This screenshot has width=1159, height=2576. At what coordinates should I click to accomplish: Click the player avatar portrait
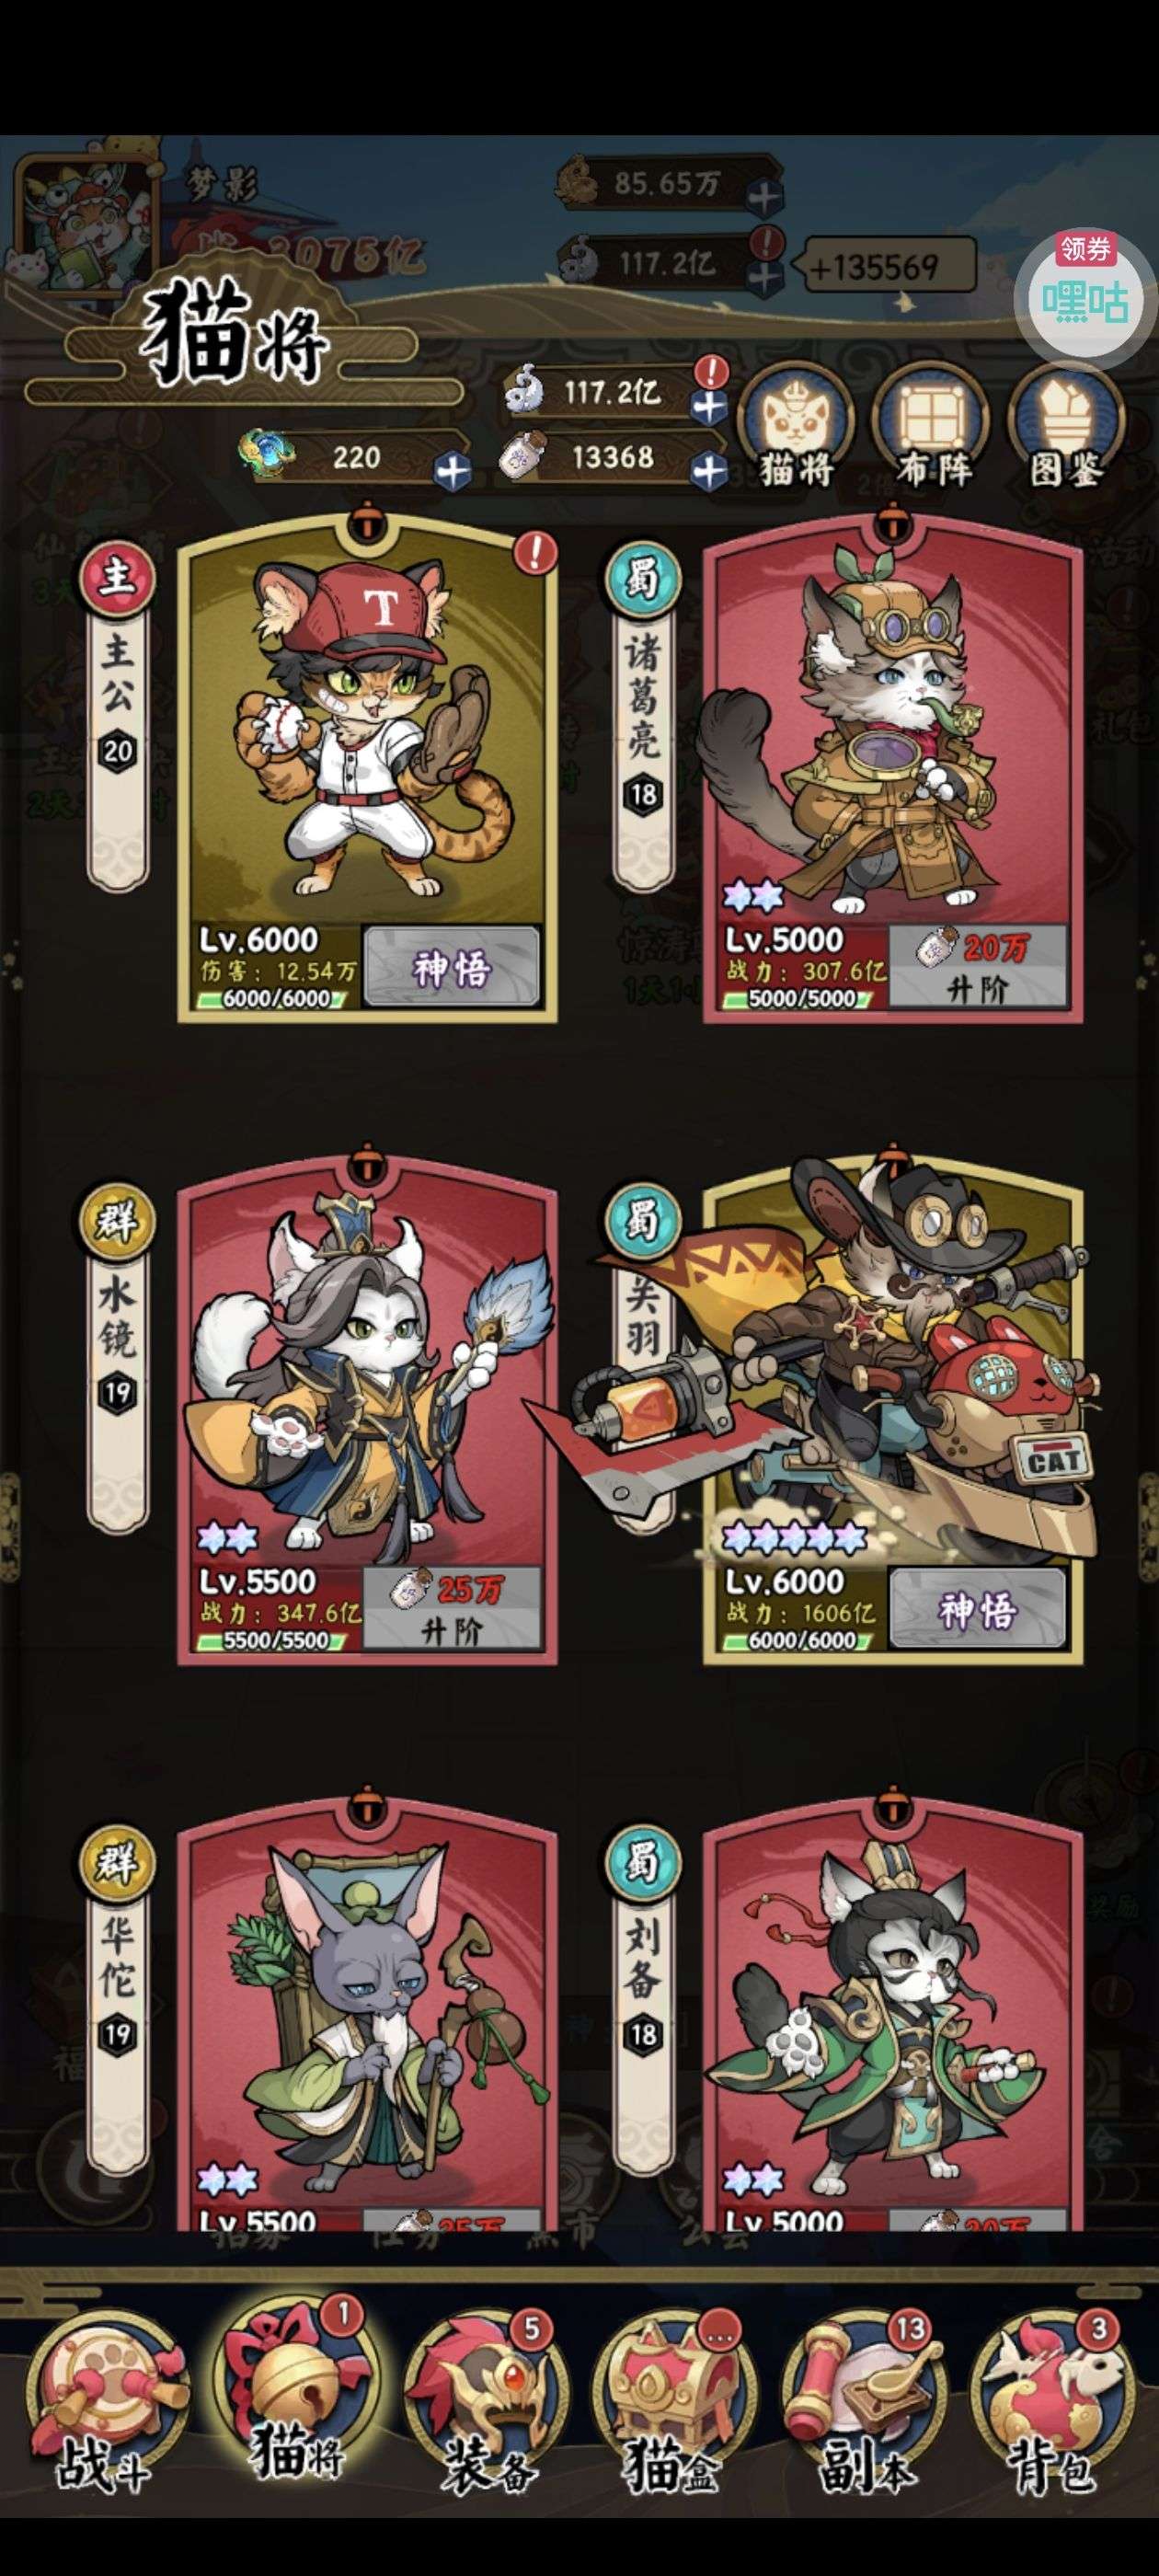coord(88,225)
